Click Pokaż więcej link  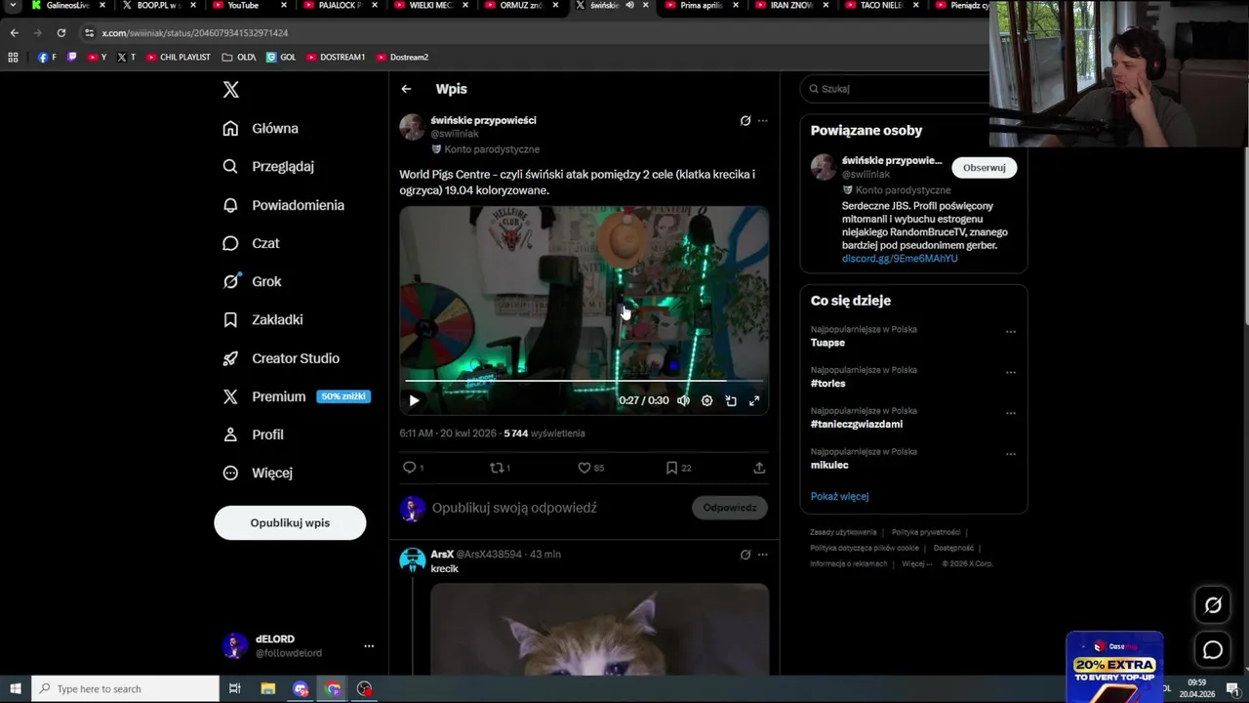point(839,496)
